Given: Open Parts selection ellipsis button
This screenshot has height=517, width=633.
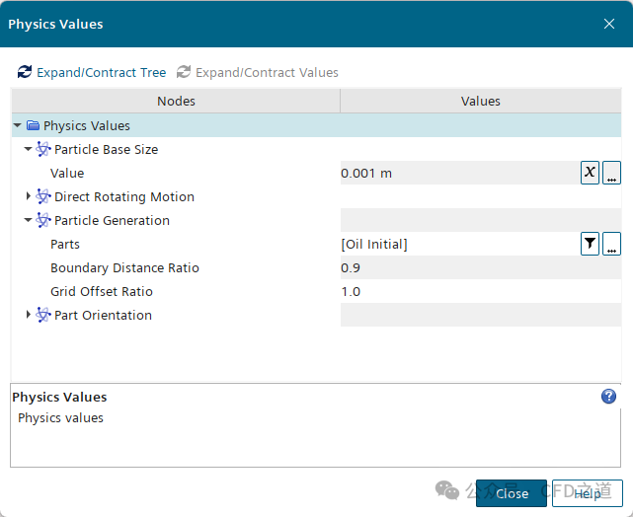Looking at the screenshot, I should pyautogui.click(x=612, y=244).
